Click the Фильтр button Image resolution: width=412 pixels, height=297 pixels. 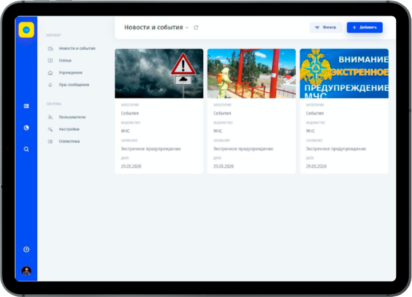pyautogui.click(x=326, y=28)
